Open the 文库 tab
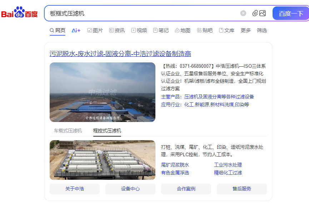Viewport: 309px width, 204px height. click(226, 30)
